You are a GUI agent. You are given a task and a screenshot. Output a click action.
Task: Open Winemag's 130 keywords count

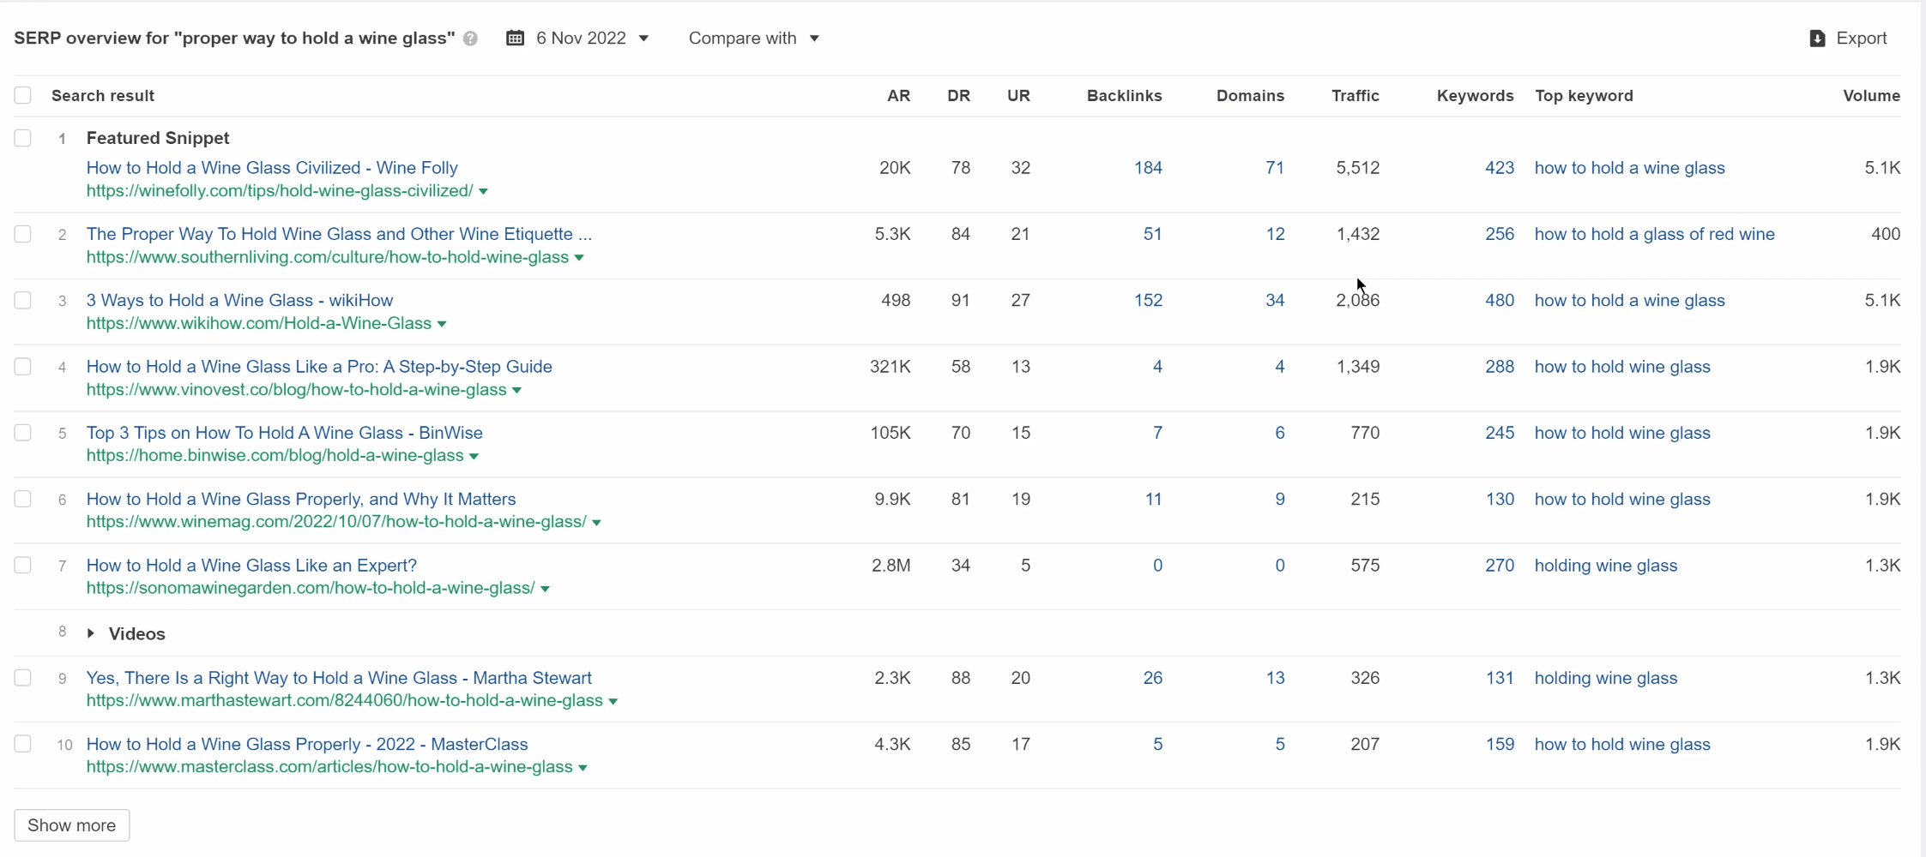pyautogui.click(x=1500, y=499)
